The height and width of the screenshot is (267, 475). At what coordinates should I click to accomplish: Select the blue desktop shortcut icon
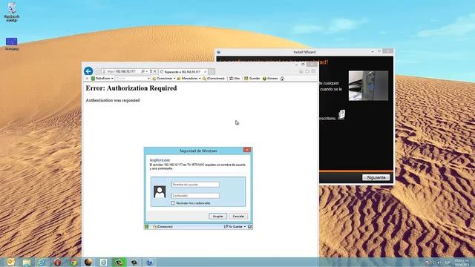(12, 44)
